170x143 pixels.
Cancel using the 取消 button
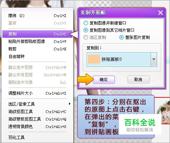point(138,80)
